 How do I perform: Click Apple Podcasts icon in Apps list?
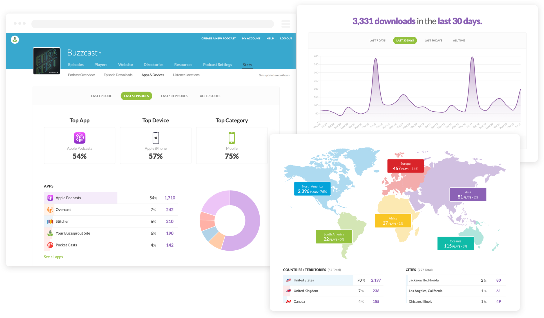50,198
